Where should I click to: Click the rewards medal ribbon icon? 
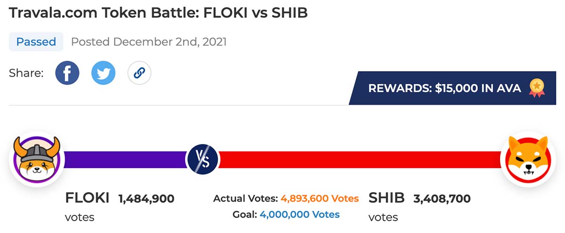(536, 88)
